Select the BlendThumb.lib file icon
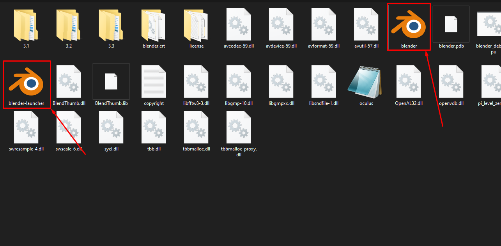 tap(111, 81)
